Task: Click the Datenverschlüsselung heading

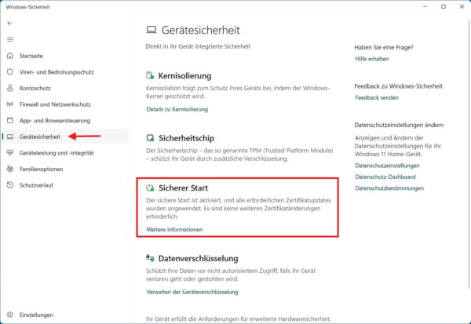Action: 199,258
